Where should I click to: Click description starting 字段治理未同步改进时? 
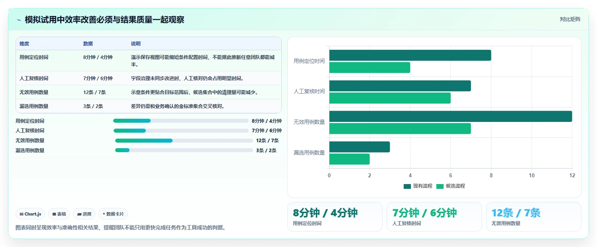click(187, 78)
